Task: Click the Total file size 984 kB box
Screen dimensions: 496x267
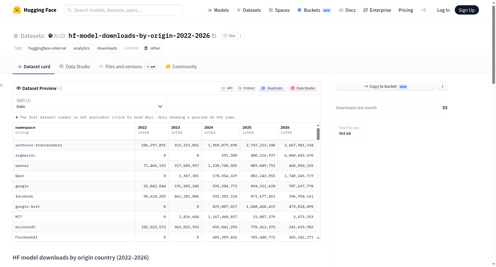Action: point(349,131)
